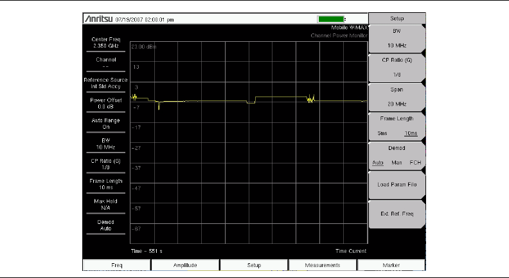The height and width of the screenshot is (278, 509).
Task: Click the Reference Source Int Std Accy readout
Action: tap(106, 83)
